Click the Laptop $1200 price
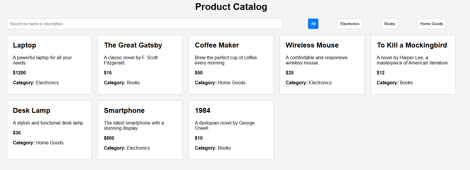The width and height of the screenshot is (470, 170). (19, 73)
